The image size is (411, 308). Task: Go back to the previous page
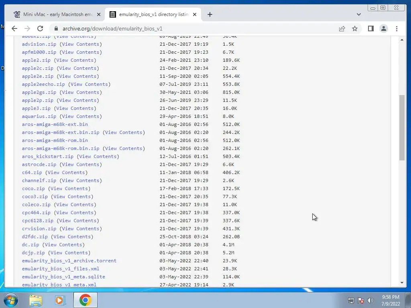pyautogui.click(x=14, y=28)
